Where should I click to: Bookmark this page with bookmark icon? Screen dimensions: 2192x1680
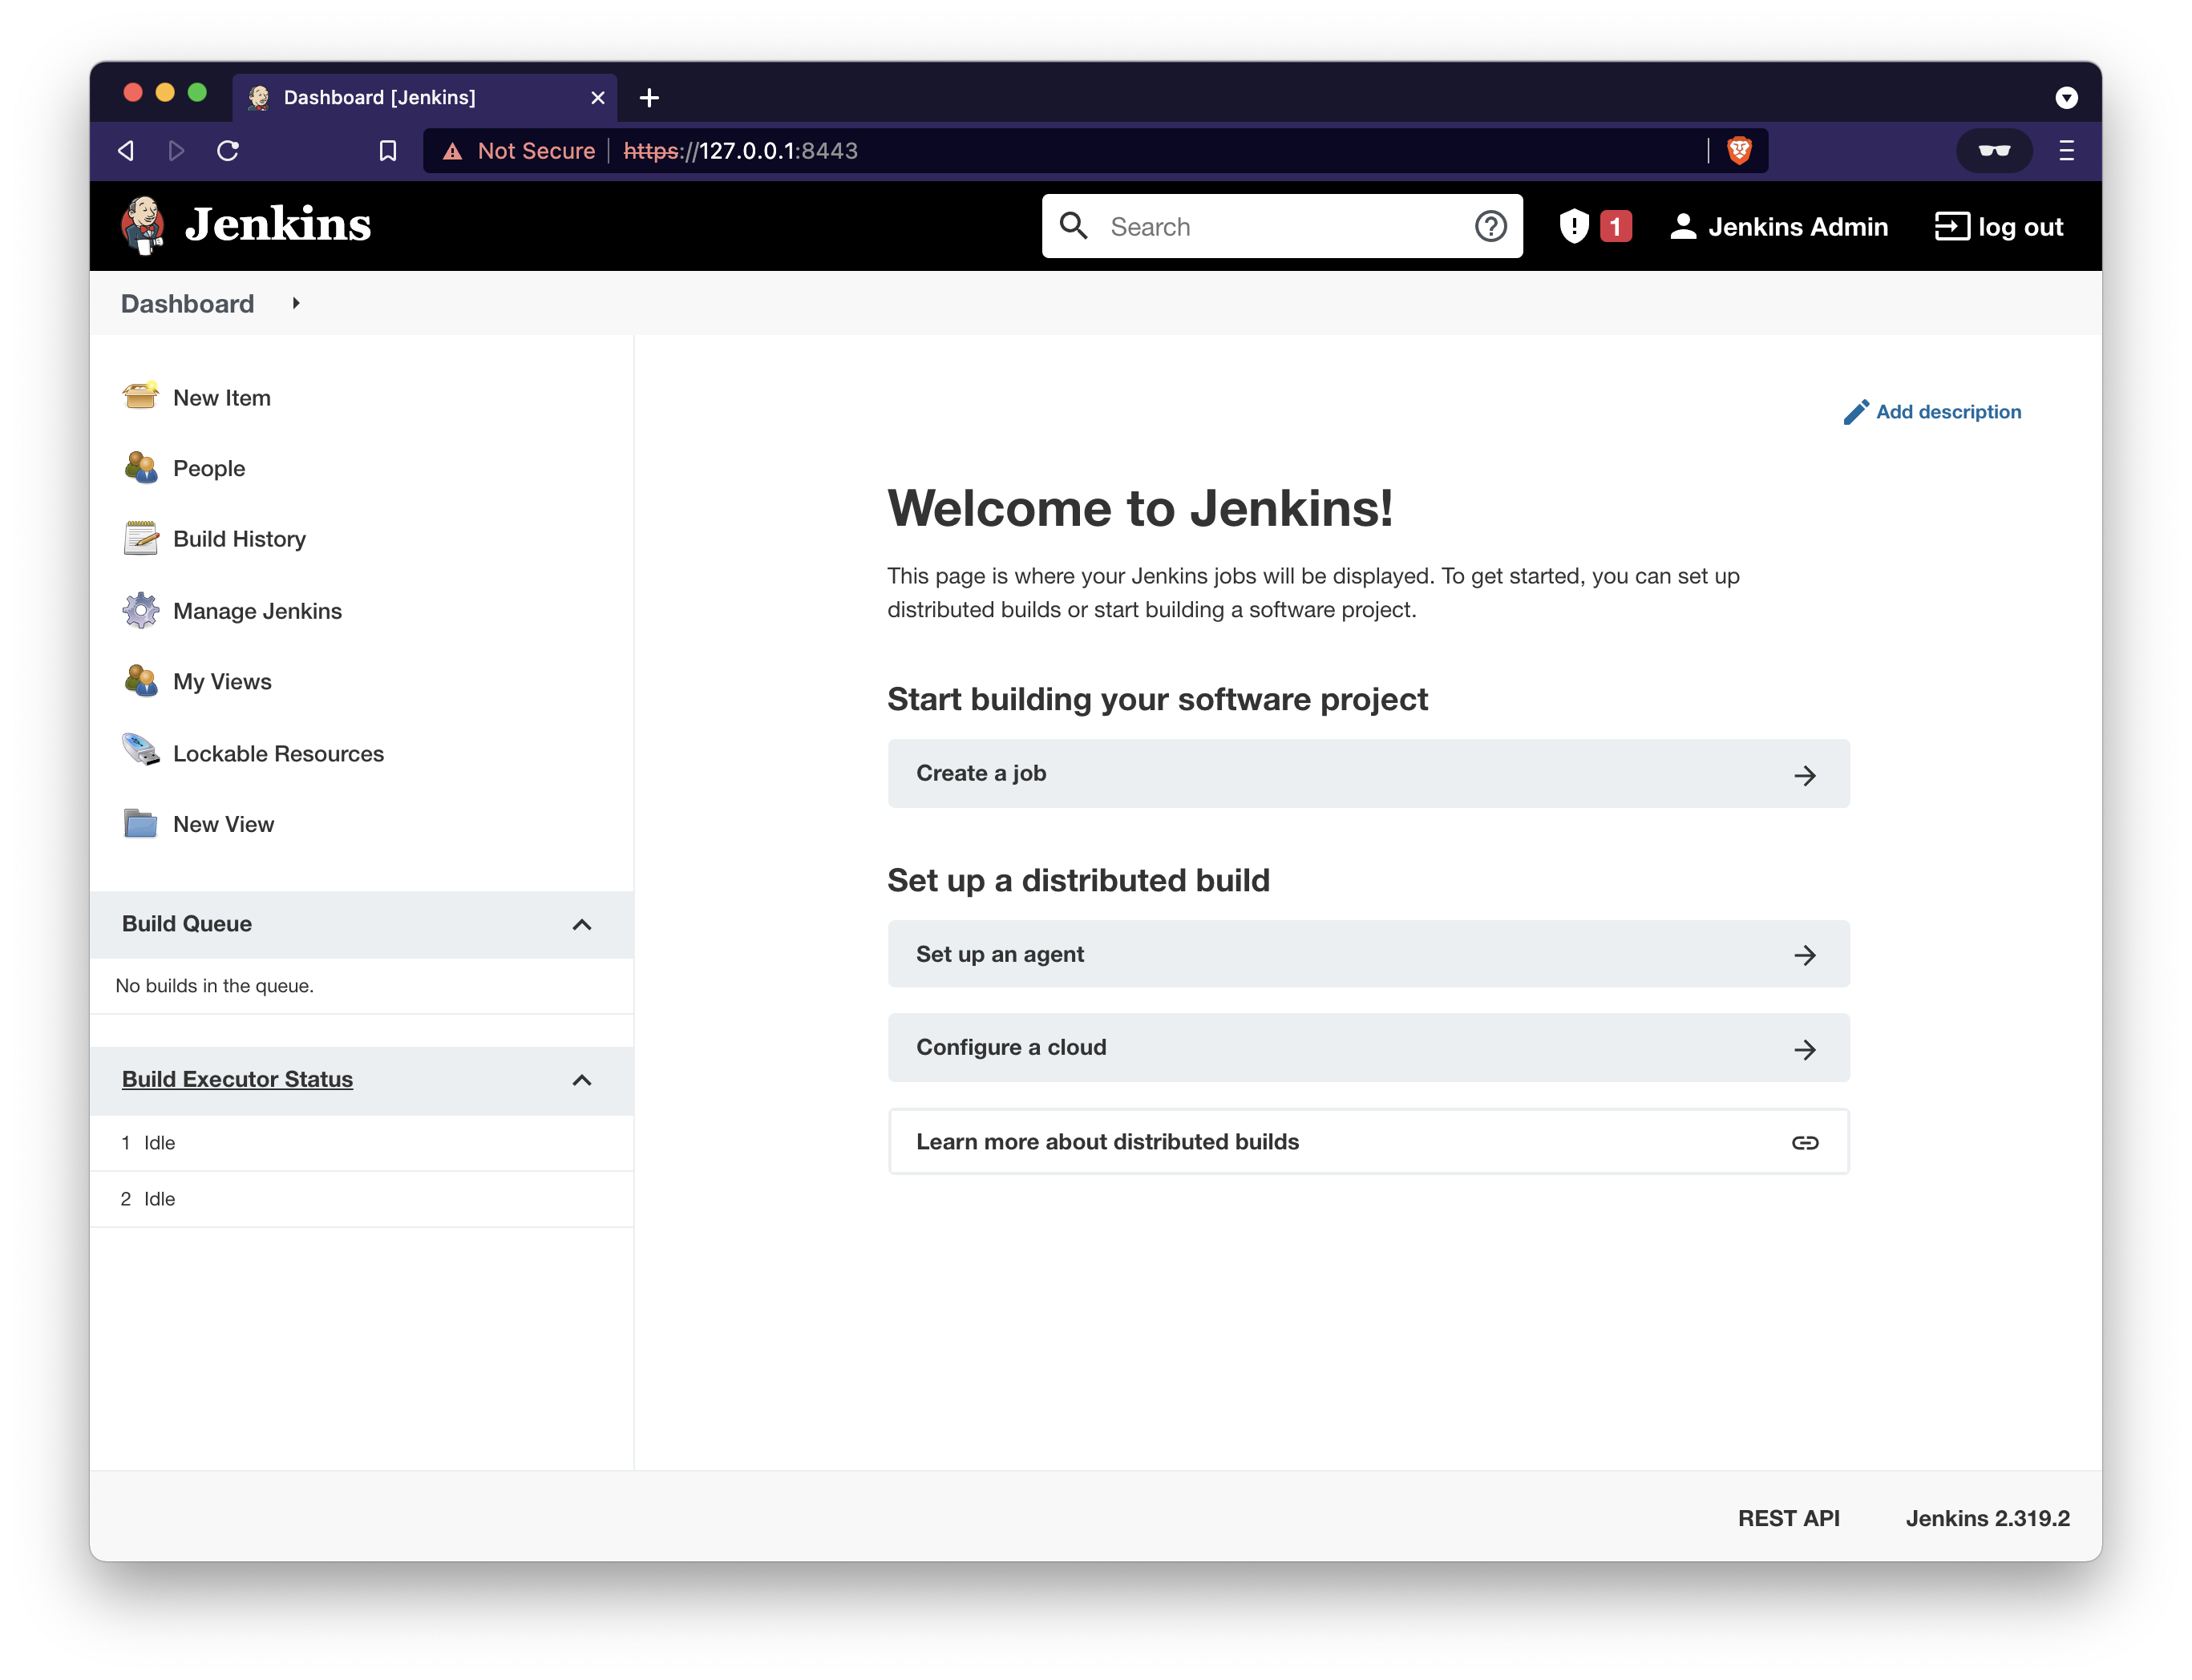tap(388, 150)
